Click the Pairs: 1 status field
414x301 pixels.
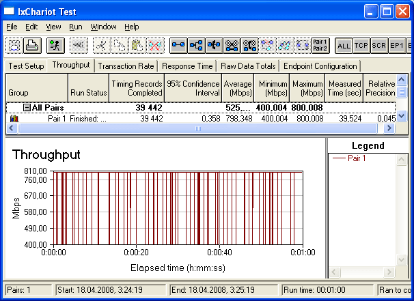point(29,290)
